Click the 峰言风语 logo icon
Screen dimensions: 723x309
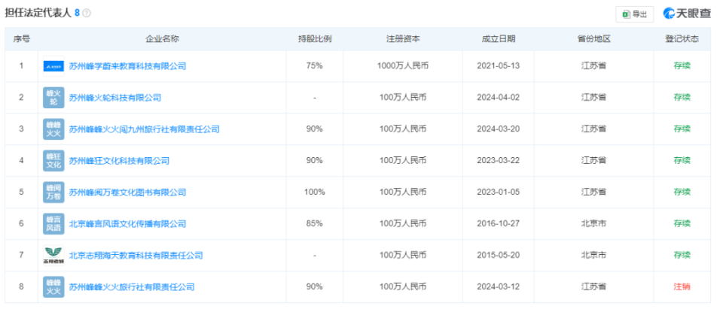point(54,224)
